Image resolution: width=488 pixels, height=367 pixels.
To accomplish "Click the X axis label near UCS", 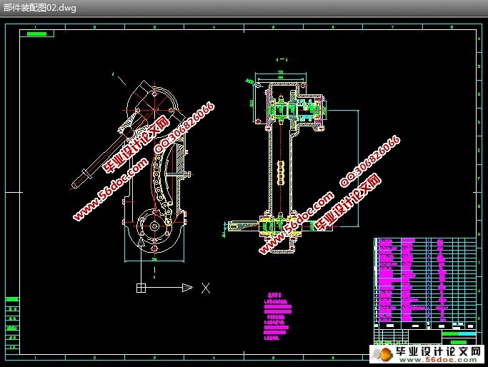I will pyautogui.click(x=206, y=288).
